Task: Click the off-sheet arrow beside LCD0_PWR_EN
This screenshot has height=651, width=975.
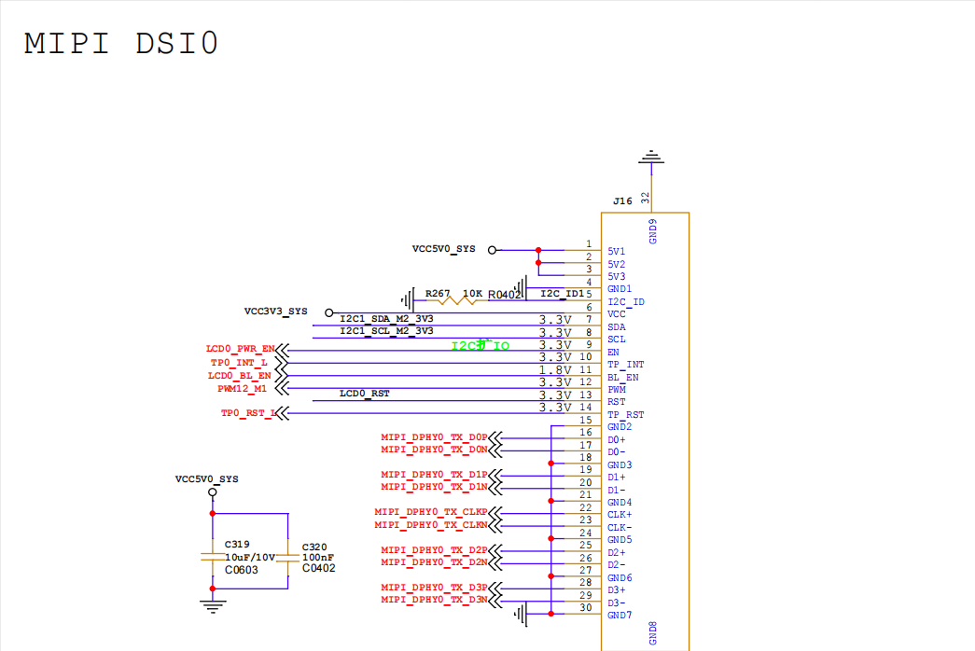Action: [x=283, y=350]
